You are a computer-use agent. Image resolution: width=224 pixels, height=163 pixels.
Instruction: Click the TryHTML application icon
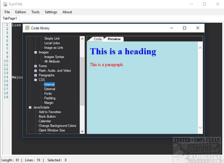5,4
